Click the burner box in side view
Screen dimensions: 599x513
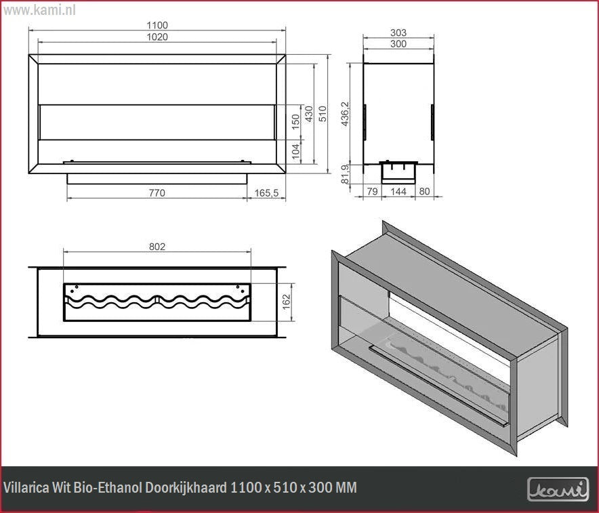point(399,171)
